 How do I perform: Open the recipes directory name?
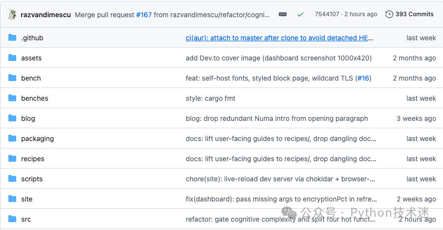tap(32, 159)
